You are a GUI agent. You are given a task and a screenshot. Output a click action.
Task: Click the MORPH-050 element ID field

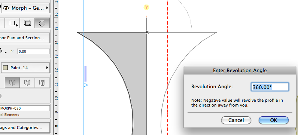[x=25, y=108]
